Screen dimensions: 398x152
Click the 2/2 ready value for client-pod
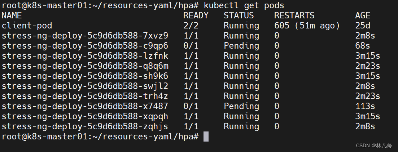(191, 26)
